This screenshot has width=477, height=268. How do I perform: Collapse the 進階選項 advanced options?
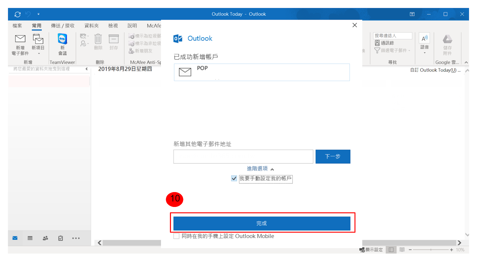coord(260,169)
